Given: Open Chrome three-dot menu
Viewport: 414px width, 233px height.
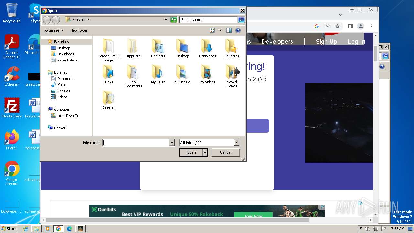Looking at the screenshot, I should point(371,26).
